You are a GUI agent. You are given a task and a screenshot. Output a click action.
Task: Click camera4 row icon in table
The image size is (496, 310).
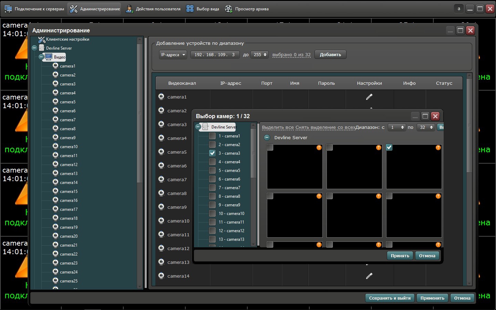coord(161,138)
